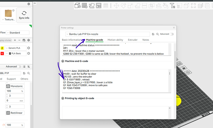
Task: Toggle Advanced switch in Printer settings dialog
Action: pos(172,34)
